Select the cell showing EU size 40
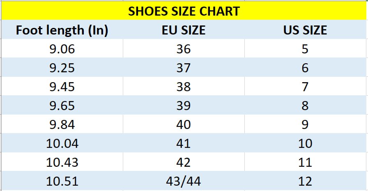The width and height of the screenshot is (368, 191). pos(184,124)
